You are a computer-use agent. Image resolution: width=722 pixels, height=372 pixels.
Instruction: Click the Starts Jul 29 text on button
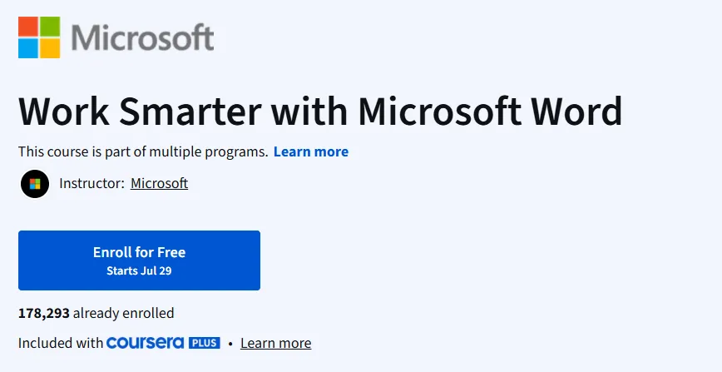coord(139,270)
